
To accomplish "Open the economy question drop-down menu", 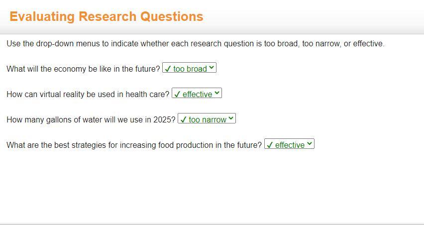I will click(x=189, y=68).
